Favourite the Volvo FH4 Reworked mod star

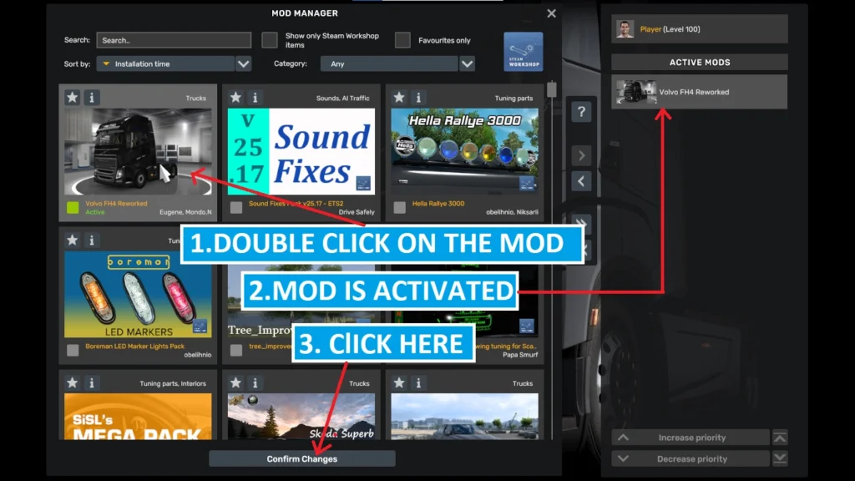72,98
